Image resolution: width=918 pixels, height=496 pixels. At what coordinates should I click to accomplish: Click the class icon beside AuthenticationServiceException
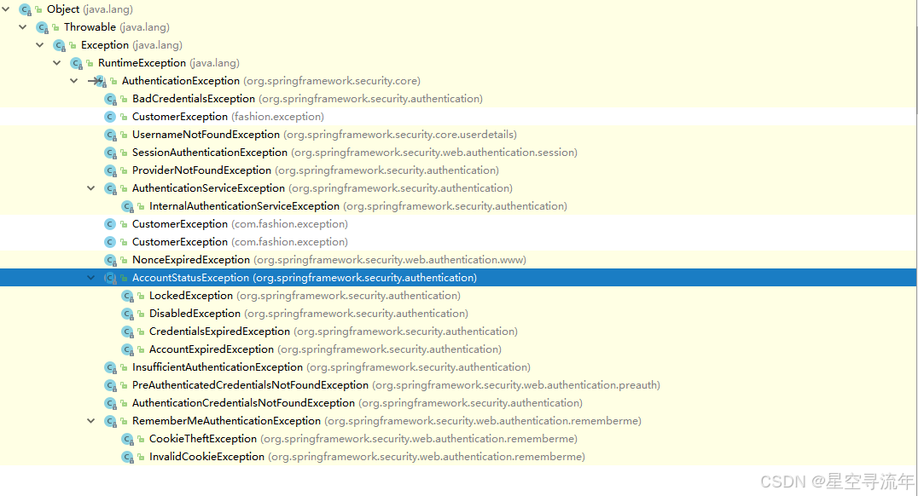110,188
